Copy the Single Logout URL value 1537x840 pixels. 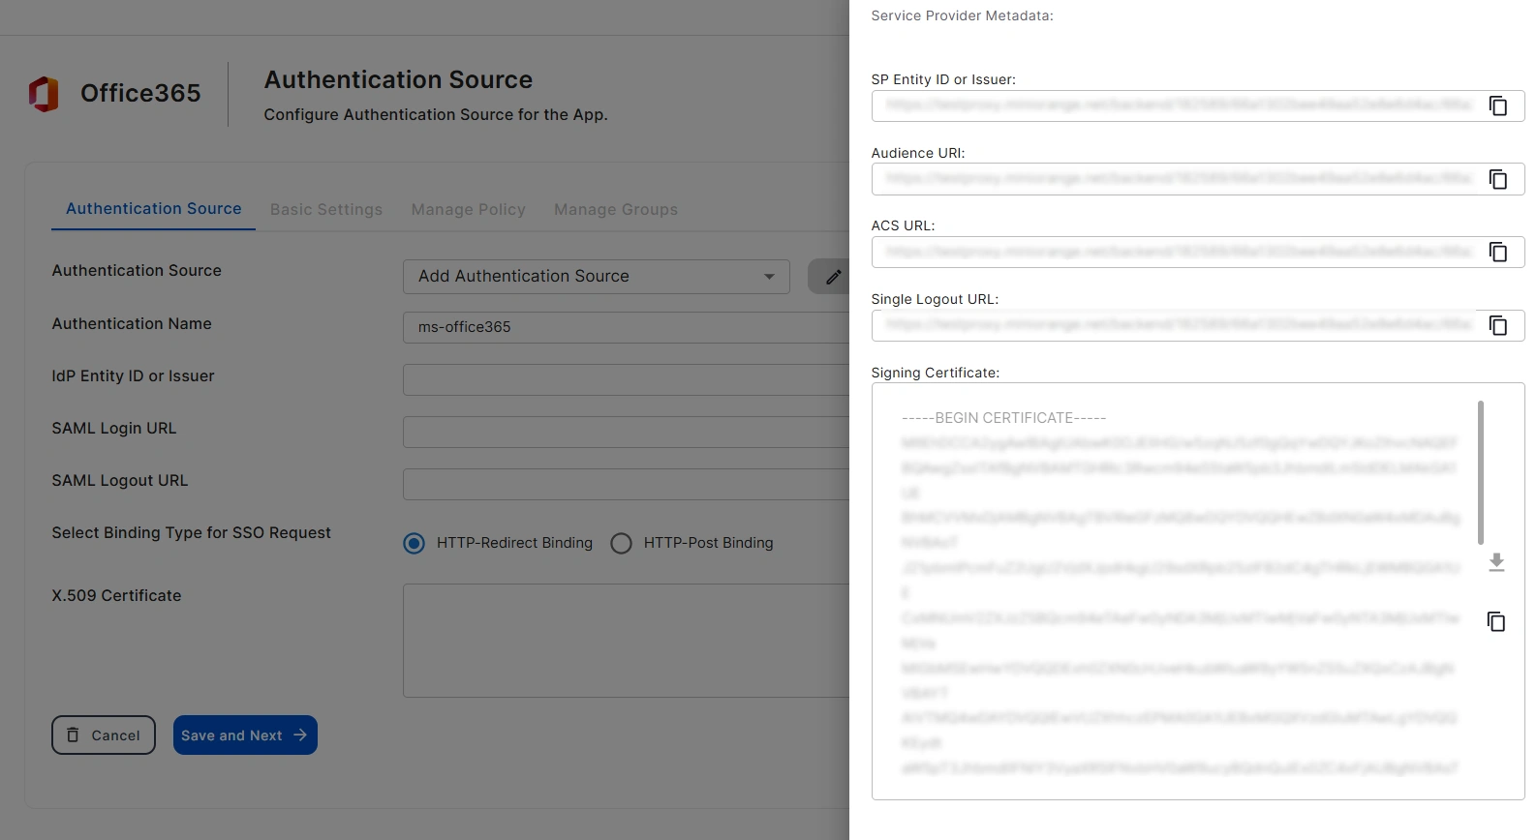pyautogui.click(x=1497, y=325)
